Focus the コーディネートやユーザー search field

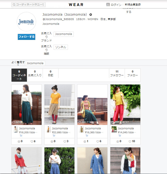(x=28, y=5)
